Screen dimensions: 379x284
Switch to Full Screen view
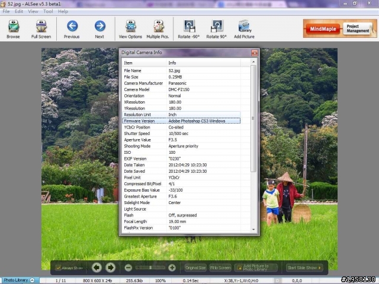coord(41,29)
